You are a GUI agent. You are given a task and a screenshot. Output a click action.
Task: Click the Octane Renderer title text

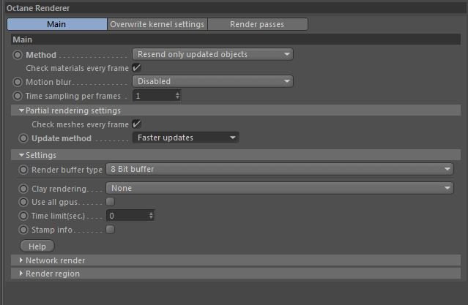(38, 8)
